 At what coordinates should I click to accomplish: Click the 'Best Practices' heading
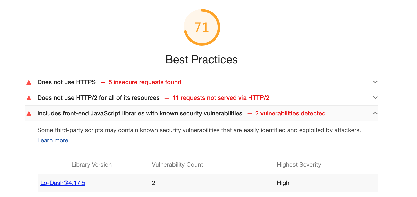(202, 59)
